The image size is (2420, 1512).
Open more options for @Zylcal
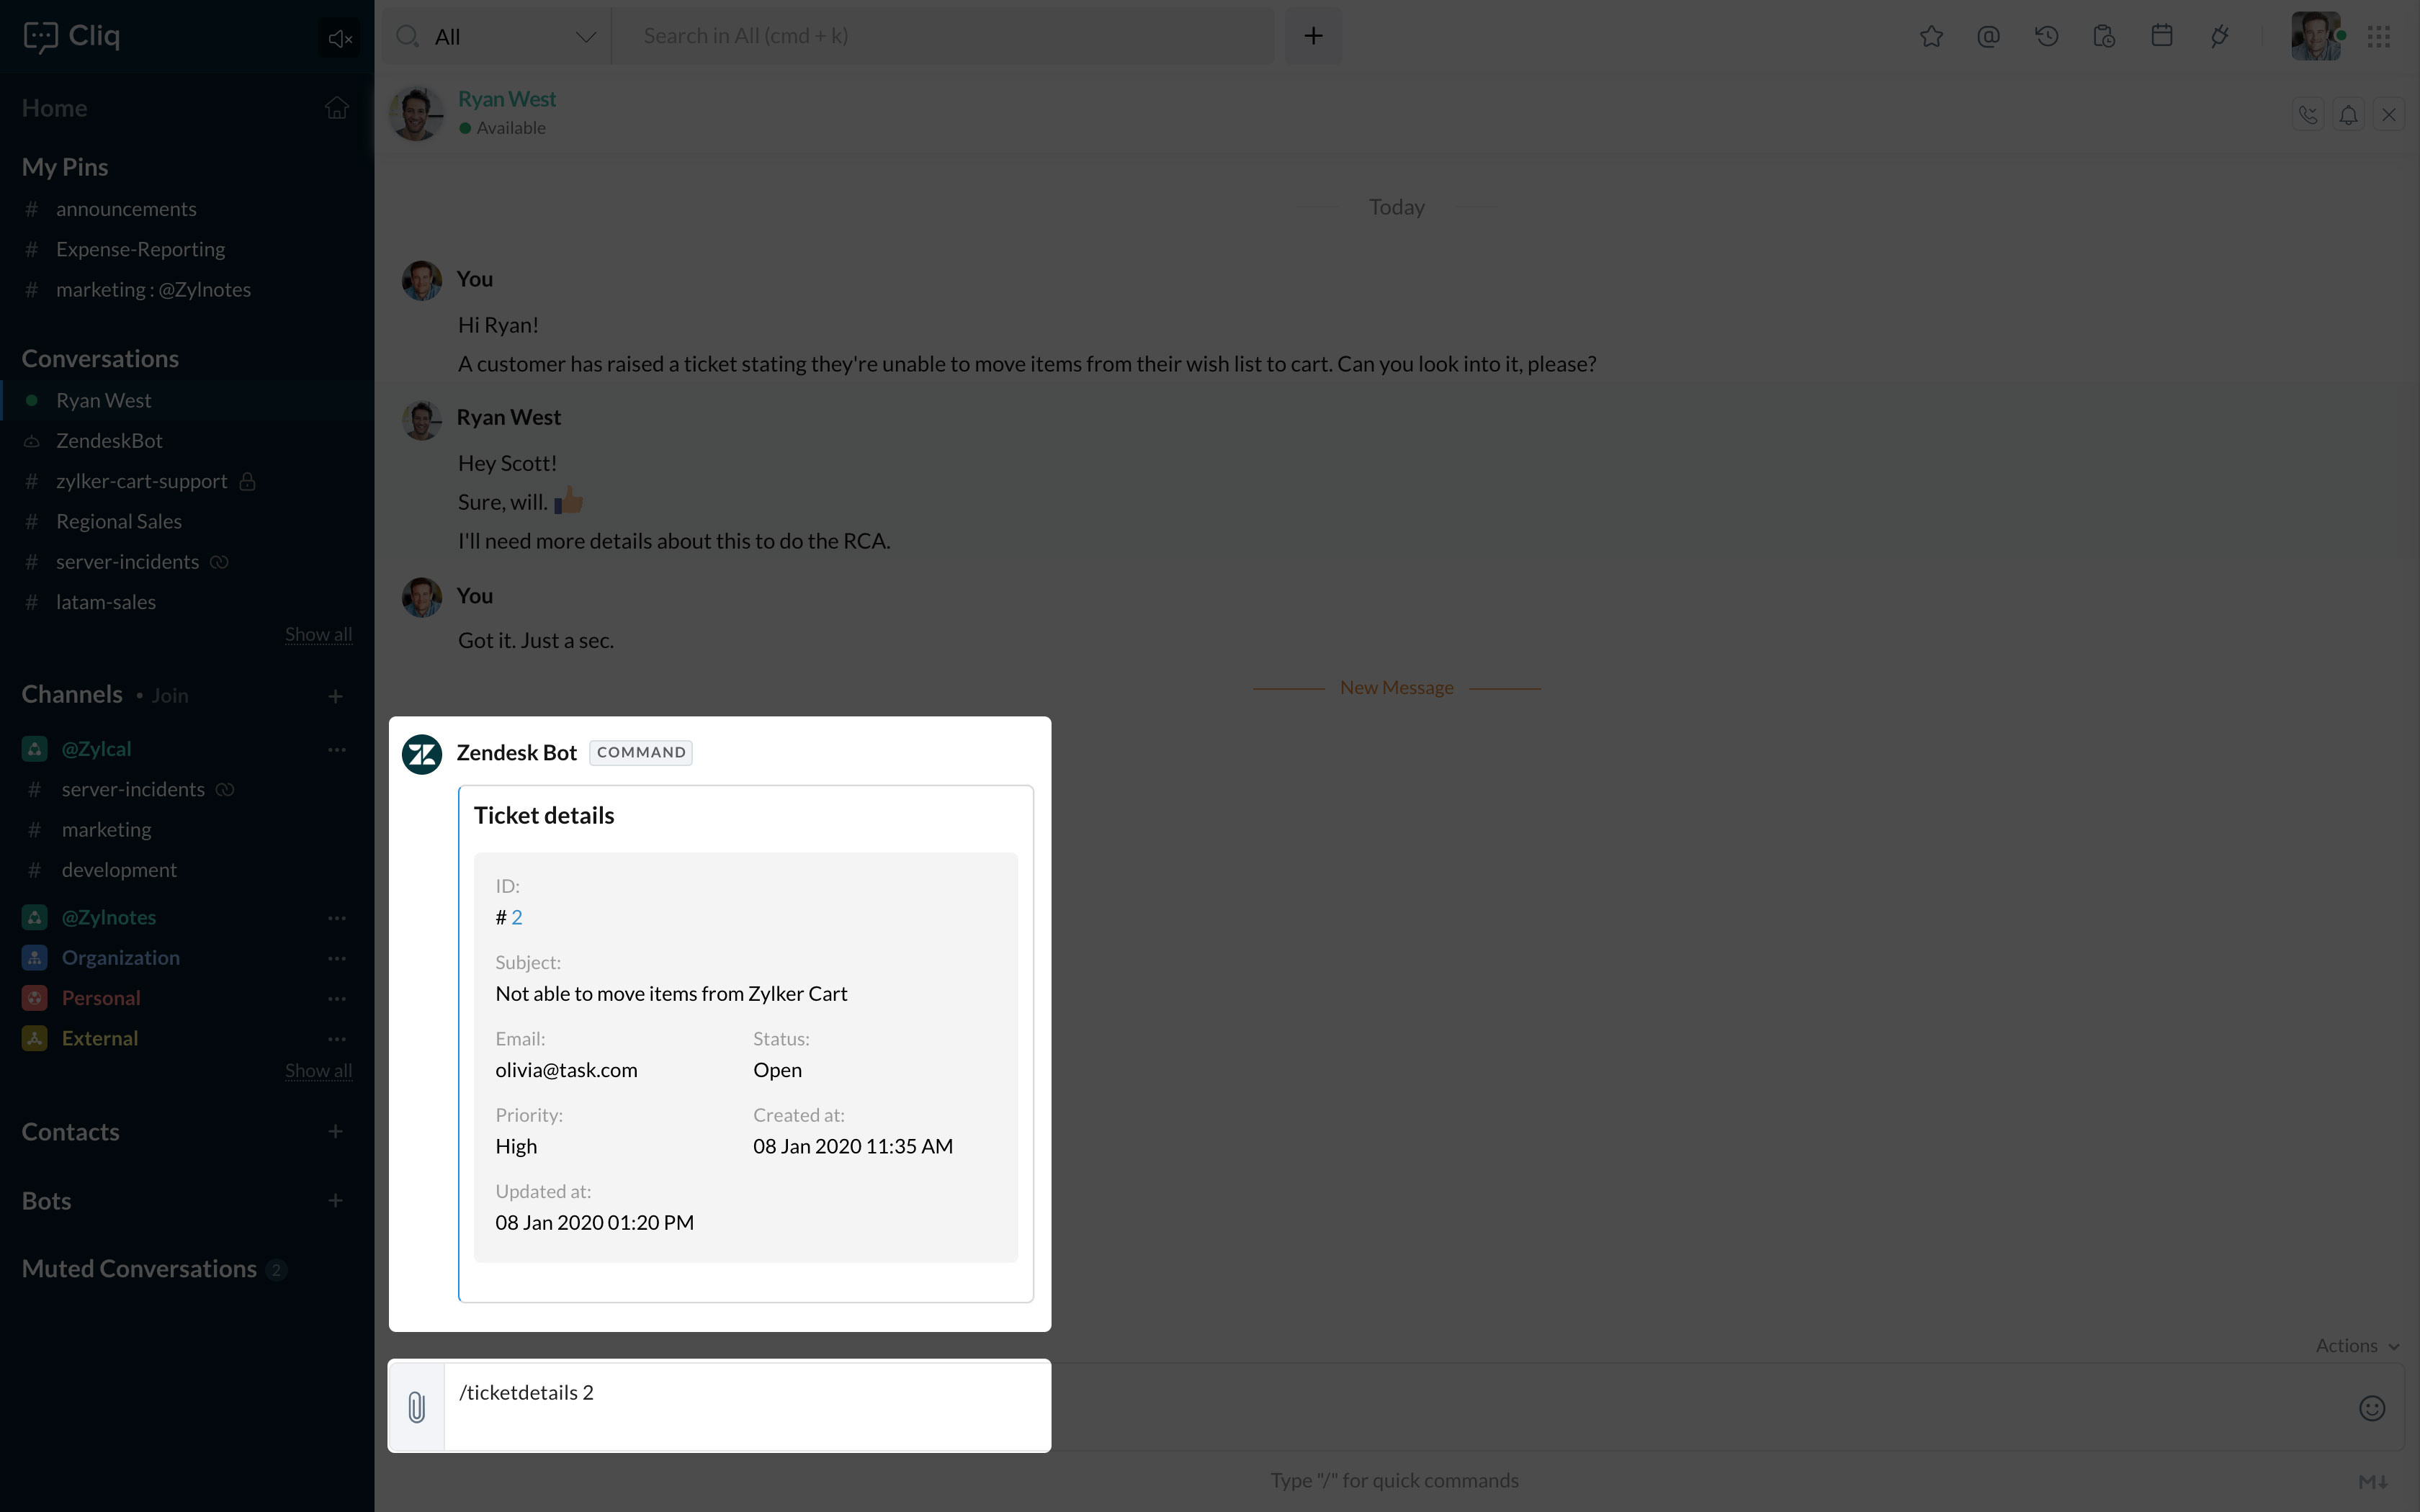point(337,749)
